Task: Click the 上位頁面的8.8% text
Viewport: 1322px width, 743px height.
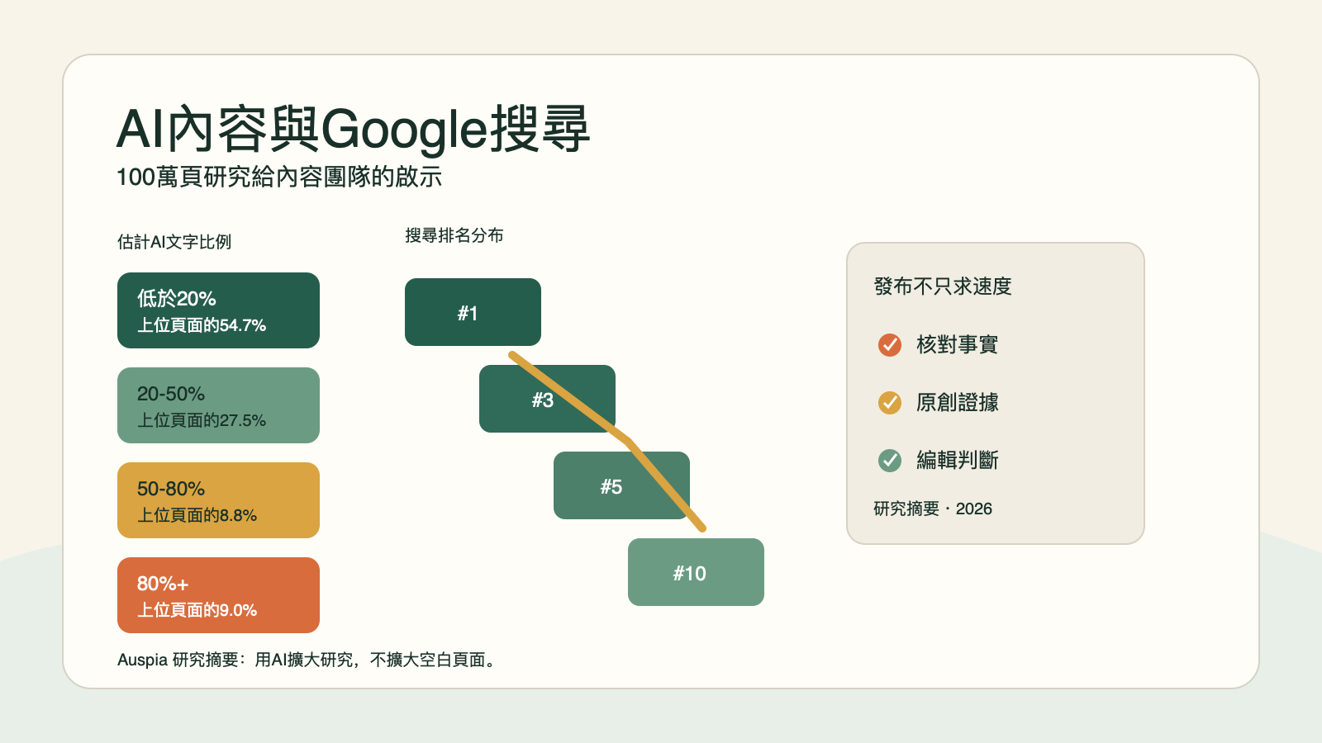Action: 197,515
